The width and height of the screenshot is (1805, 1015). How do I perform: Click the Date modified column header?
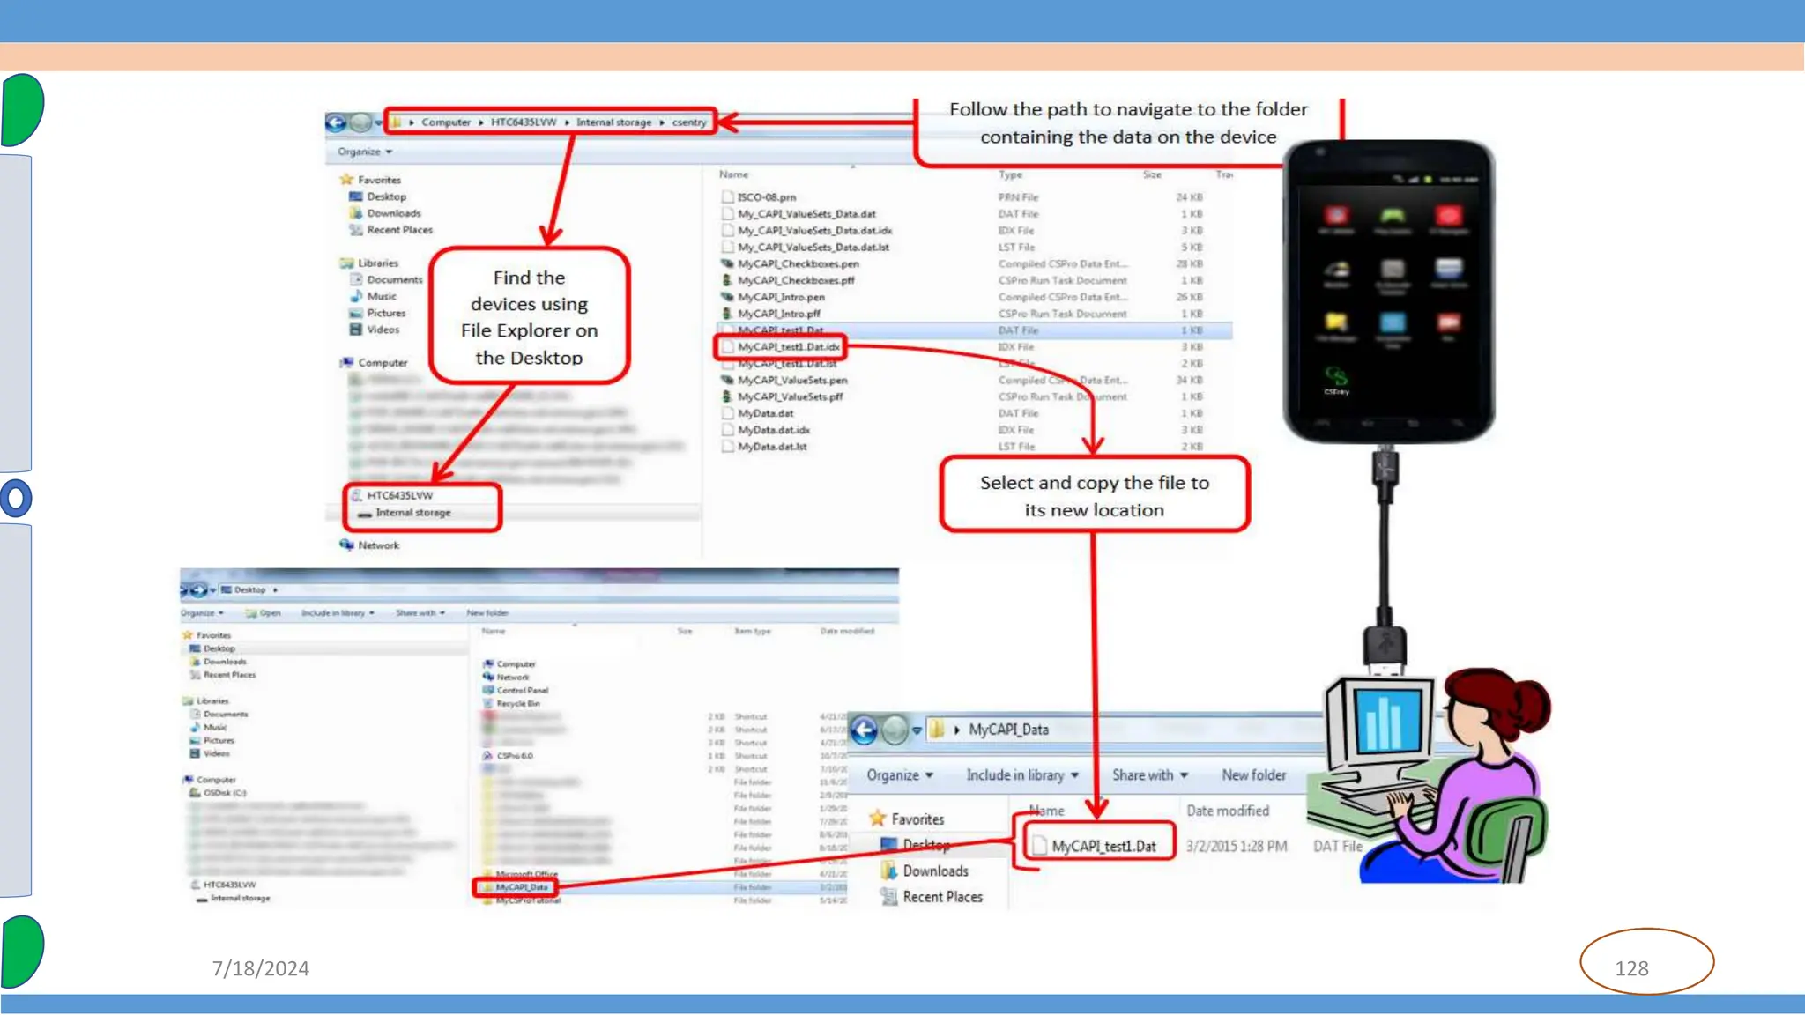point(1227,811)
